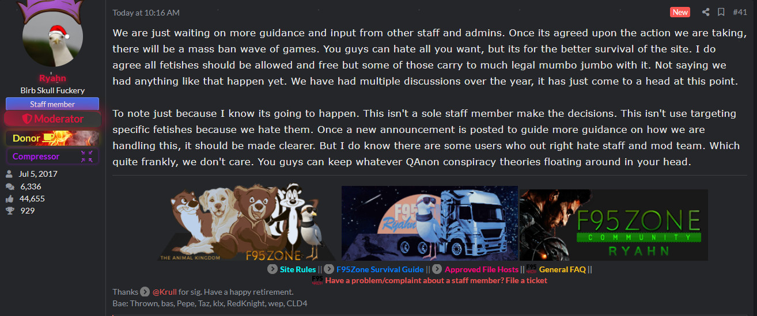The width and height of the screenshot is (757, 316).
Task: Click the F95Zone Community Ryahn banner
Action: [x=614, y=225]
